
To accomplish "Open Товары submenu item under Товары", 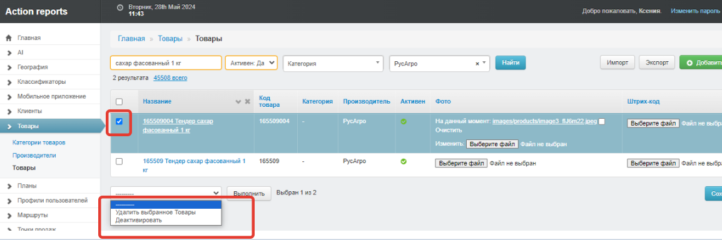I will tap(24, 168).
